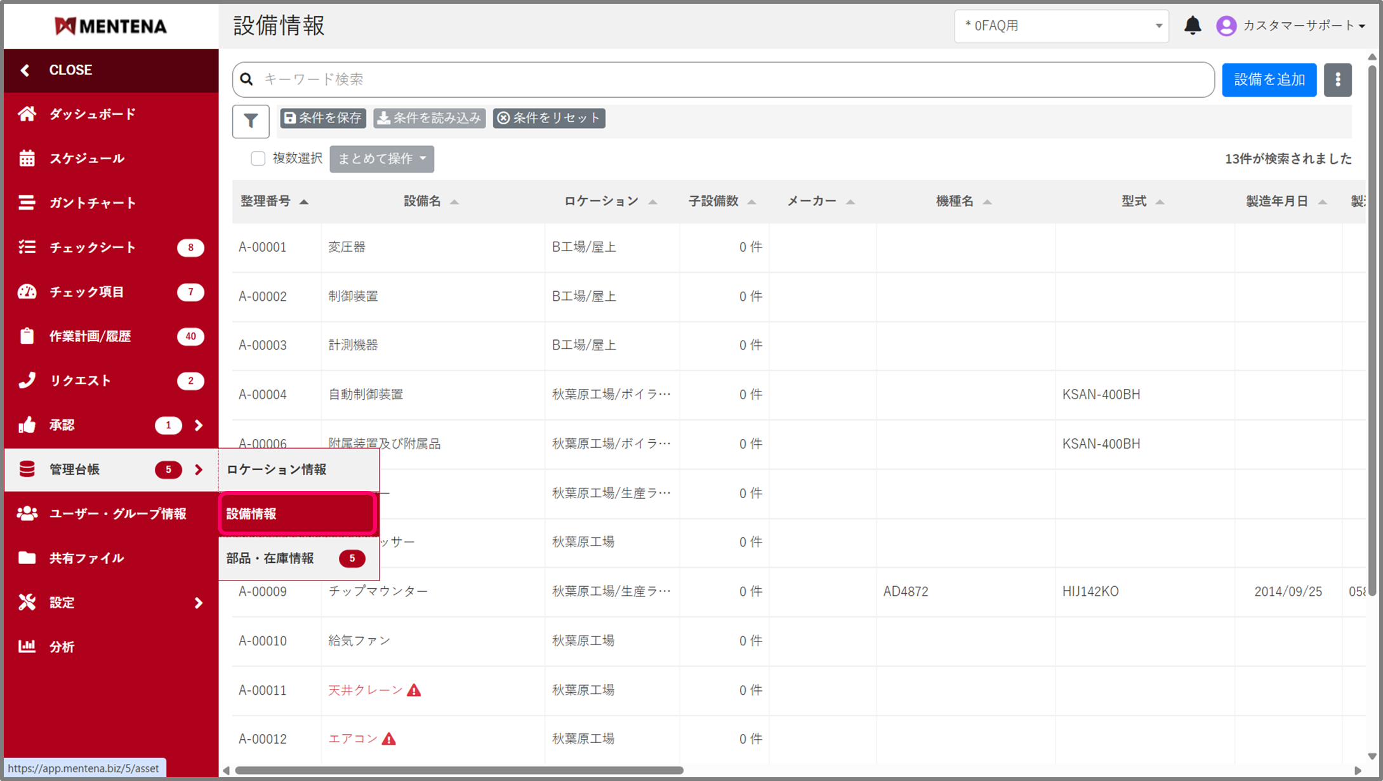
Task: Open the *0FAQ用 workspace selector
Action: pyautogui.click(x=1061, y=26)
